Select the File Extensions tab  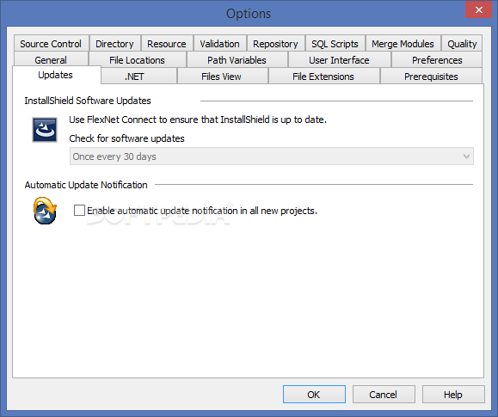coord(323,77)
